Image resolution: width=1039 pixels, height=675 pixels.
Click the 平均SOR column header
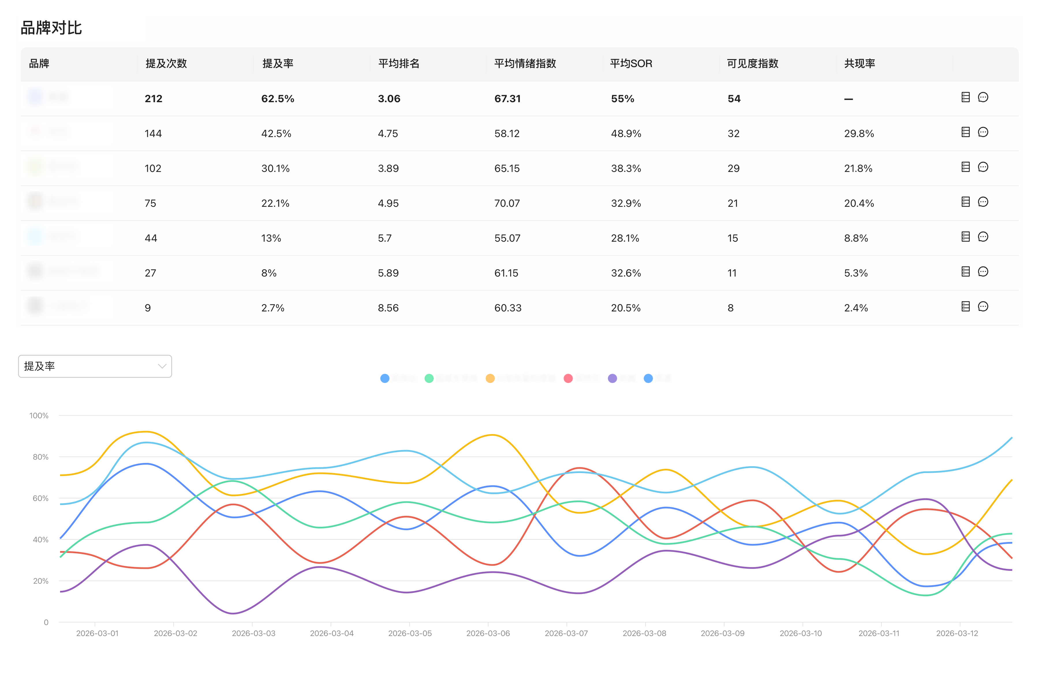pos(631,64)
